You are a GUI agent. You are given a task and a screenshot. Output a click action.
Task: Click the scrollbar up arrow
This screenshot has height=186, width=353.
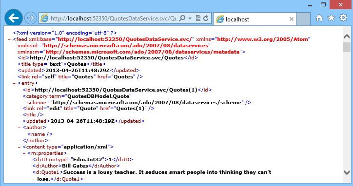[347, 37]
